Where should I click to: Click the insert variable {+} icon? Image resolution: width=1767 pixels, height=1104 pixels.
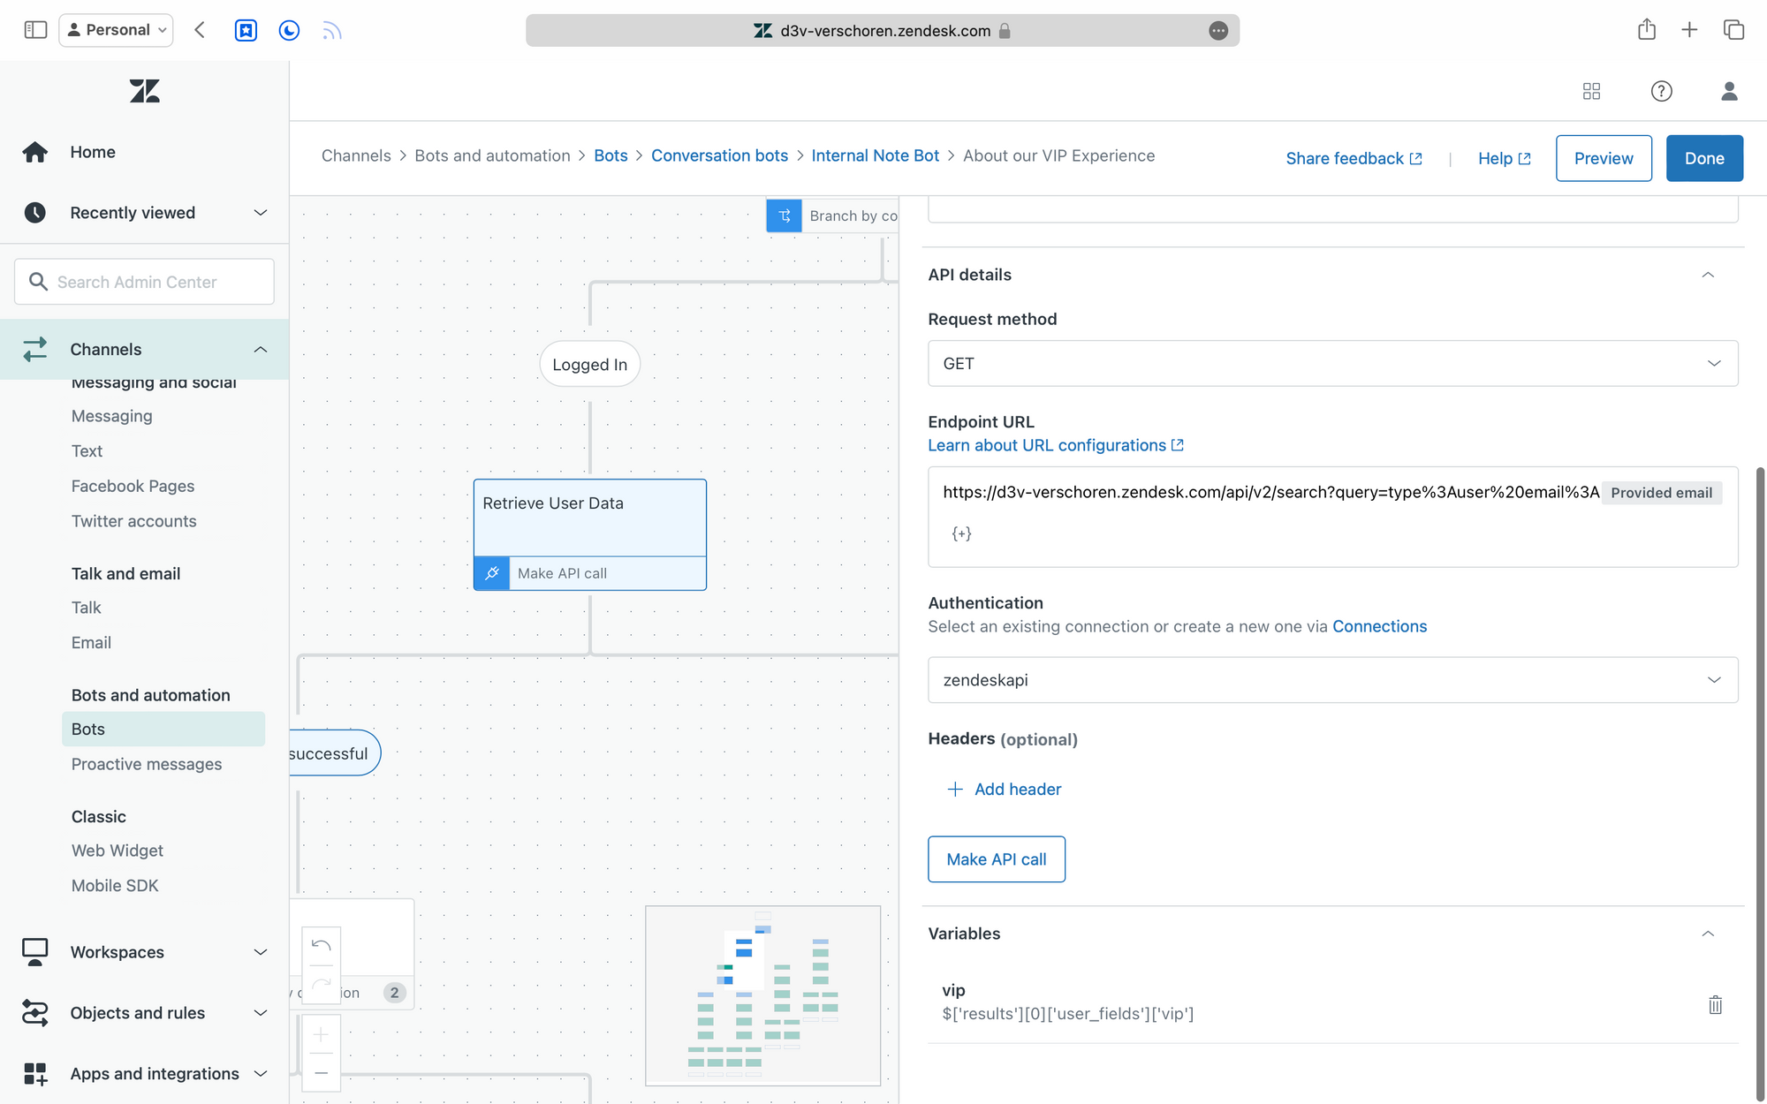point(961,533)
